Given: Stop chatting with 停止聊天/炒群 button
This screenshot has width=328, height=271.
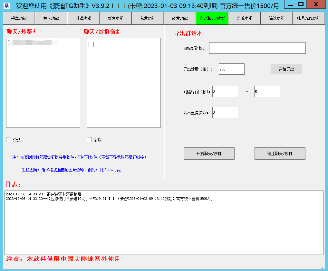Looking at the screenshot, I should 280,154.
